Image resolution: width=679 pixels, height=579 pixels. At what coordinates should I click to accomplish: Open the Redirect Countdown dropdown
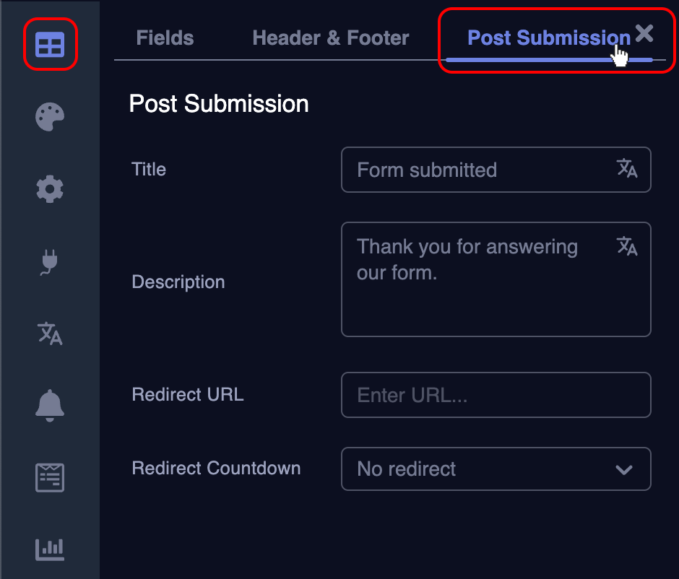[496, 469]
